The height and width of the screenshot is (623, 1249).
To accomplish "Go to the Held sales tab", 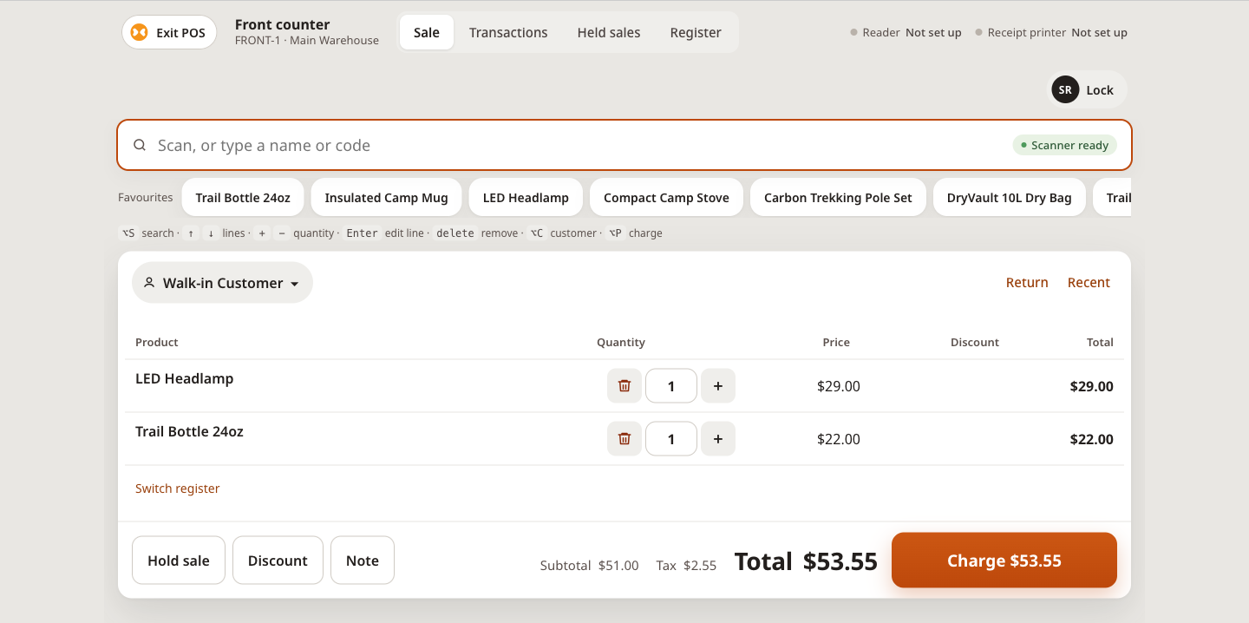I will (x=609, y=32).
